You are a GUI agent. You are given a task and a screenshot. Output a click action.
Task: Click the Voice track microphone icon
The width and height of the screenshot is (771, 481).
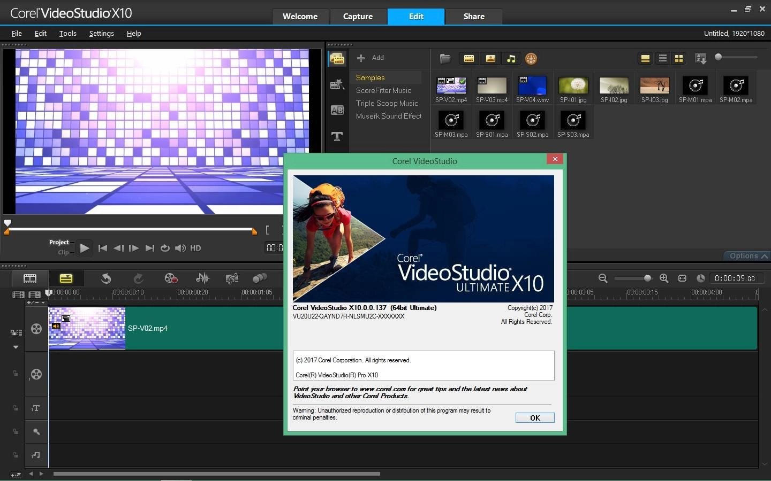(x=36, y=431)
